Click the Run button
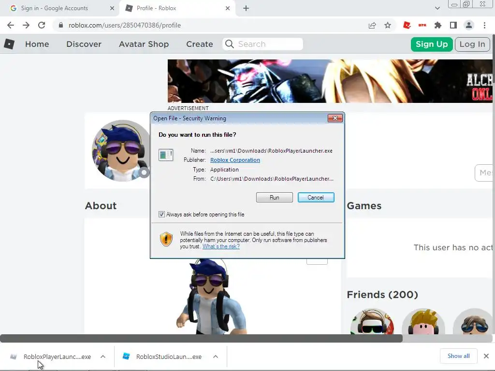This screenshot has width=495, height=371. coord(275,198)
